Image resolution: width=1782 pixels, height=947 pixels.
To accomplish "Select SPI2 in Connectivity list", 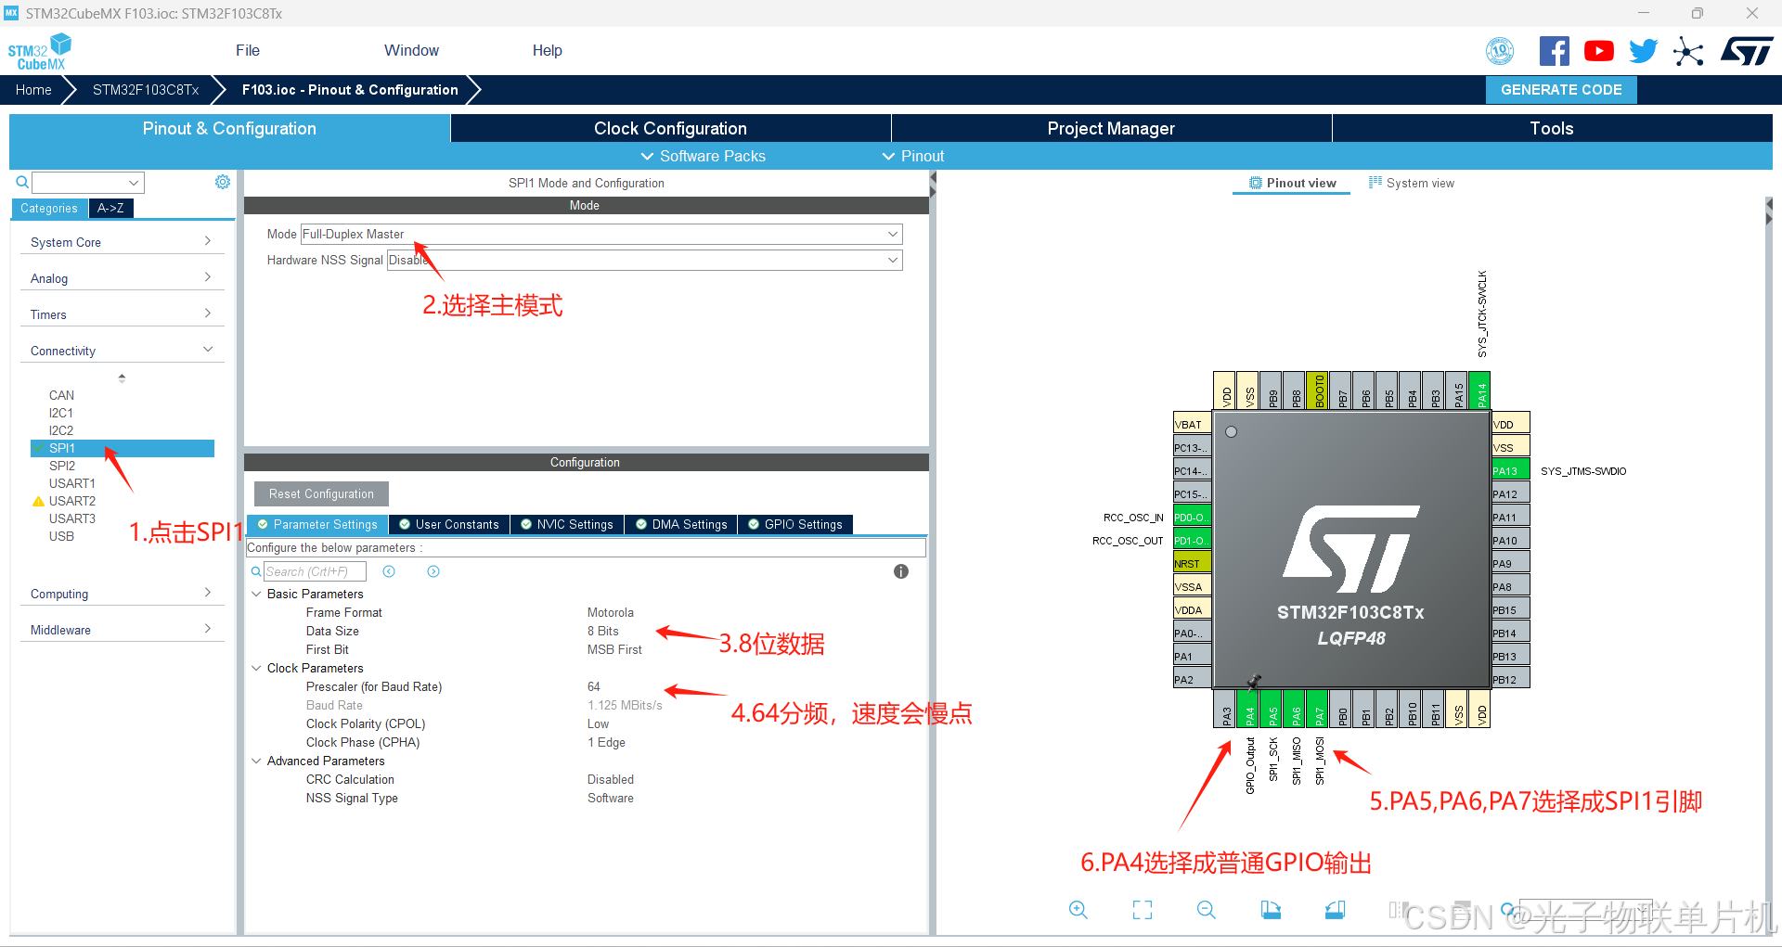I will click(x=62, y=466).
